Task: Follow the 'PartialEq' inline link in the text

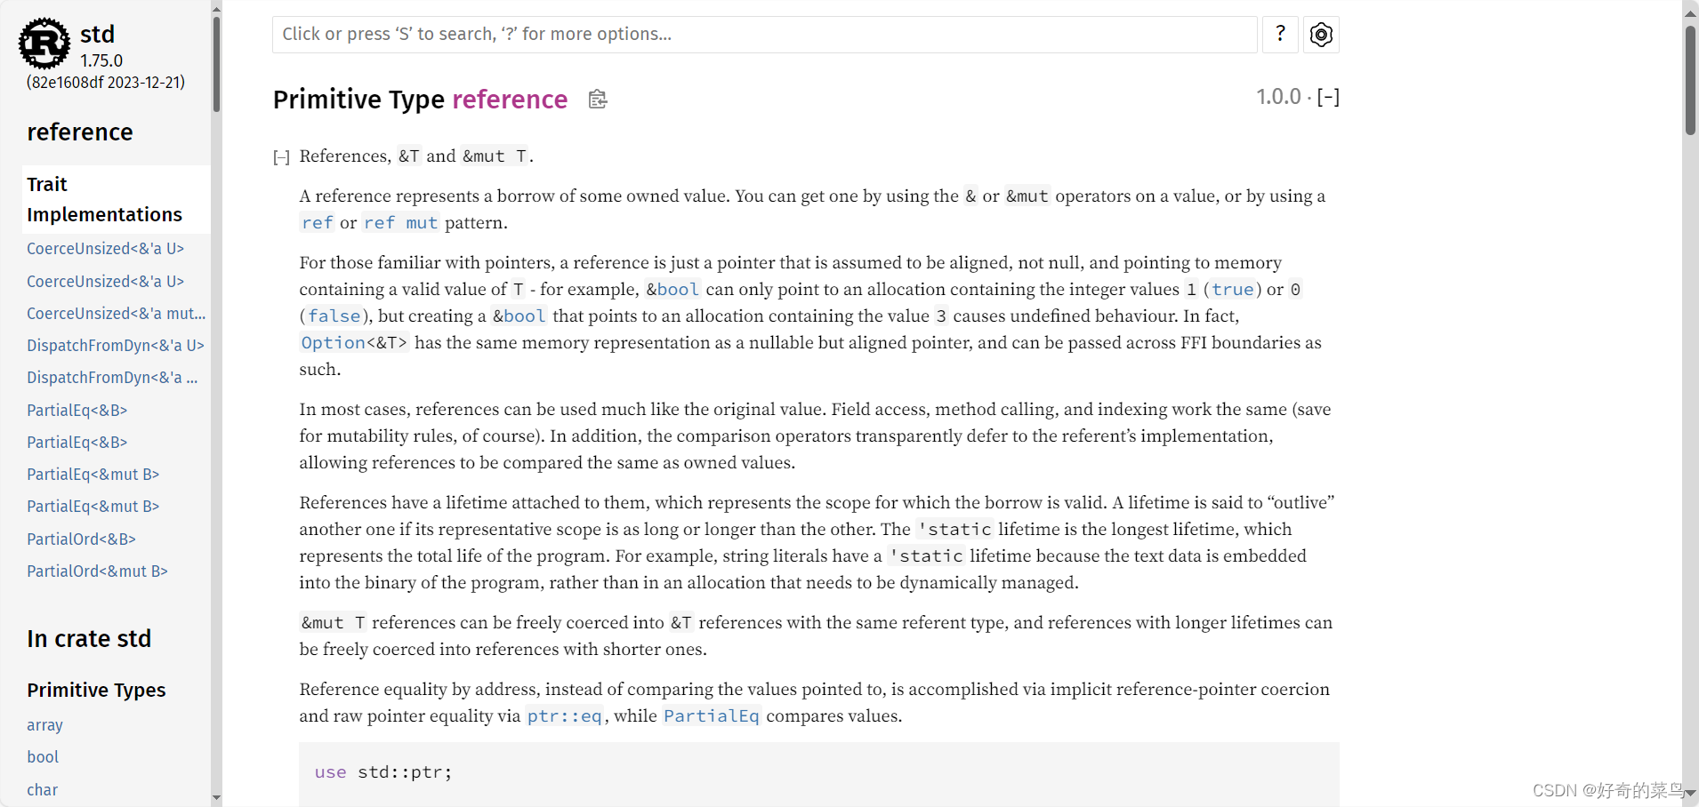Action: point(711,715)
